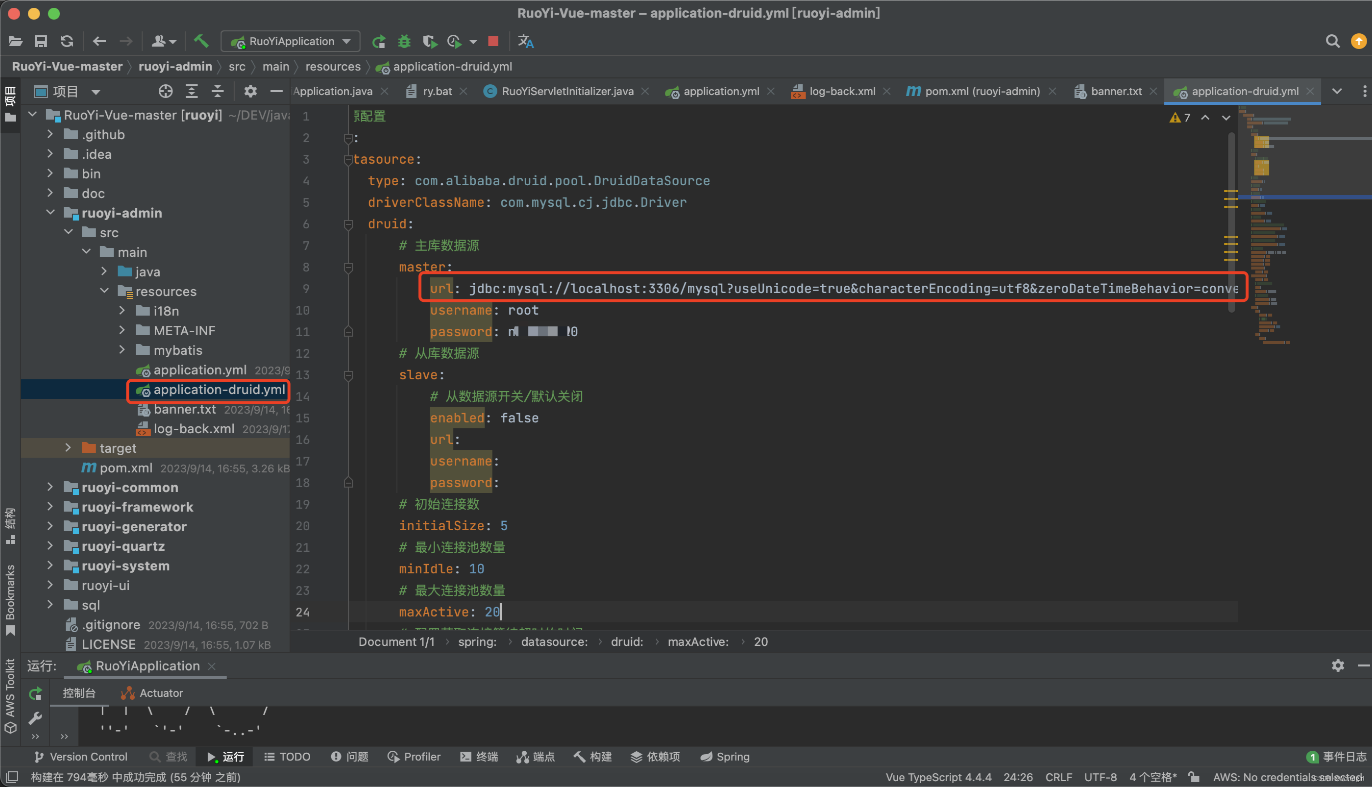1372x787 pixels.
Task: Open 事件日志 event log
Action: [1336, 757]
